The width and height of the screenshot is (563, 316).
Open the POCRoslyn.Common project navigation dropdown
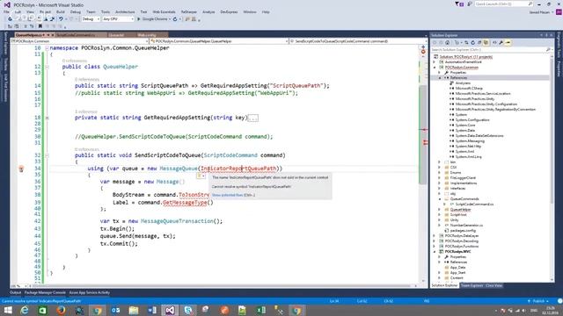click(80, 41)
